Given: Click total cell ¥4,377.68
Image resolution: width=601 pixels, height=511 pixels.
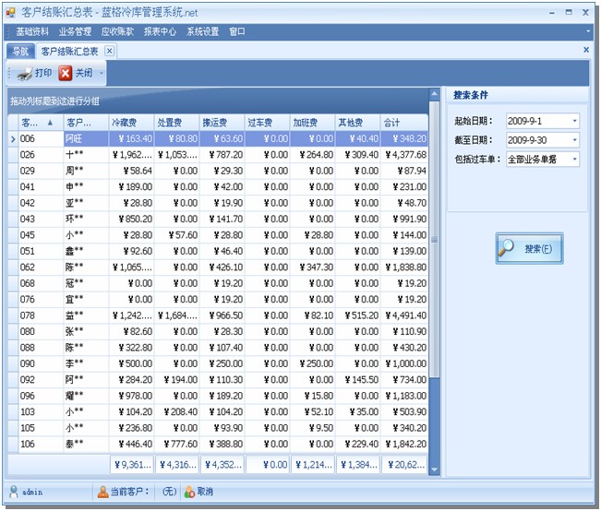Looking at the screenshot, I should pos(404,155).
